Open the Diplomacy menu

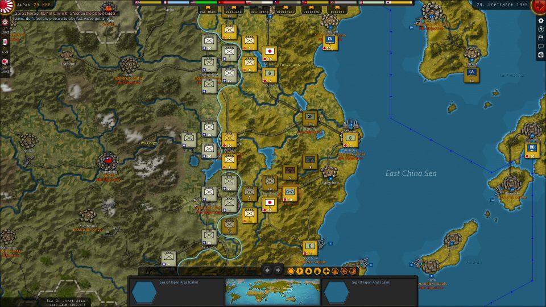[286, 10]
